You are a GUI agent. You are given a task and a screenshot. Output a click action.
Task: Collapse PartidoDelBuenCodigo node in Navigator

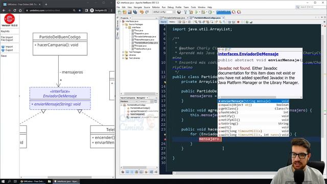tap(122, 105)
